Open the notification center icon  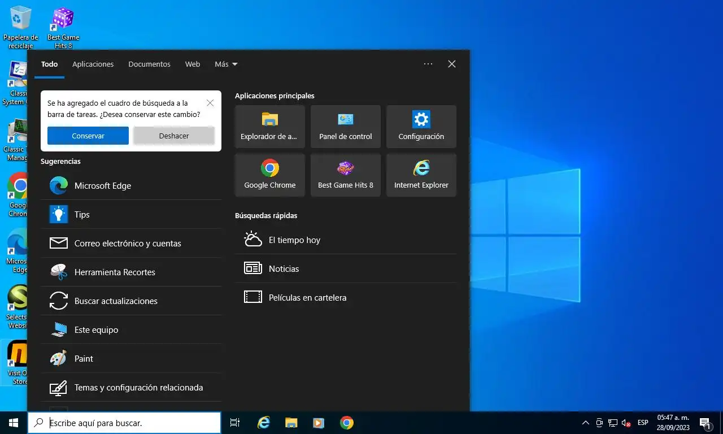705,423
